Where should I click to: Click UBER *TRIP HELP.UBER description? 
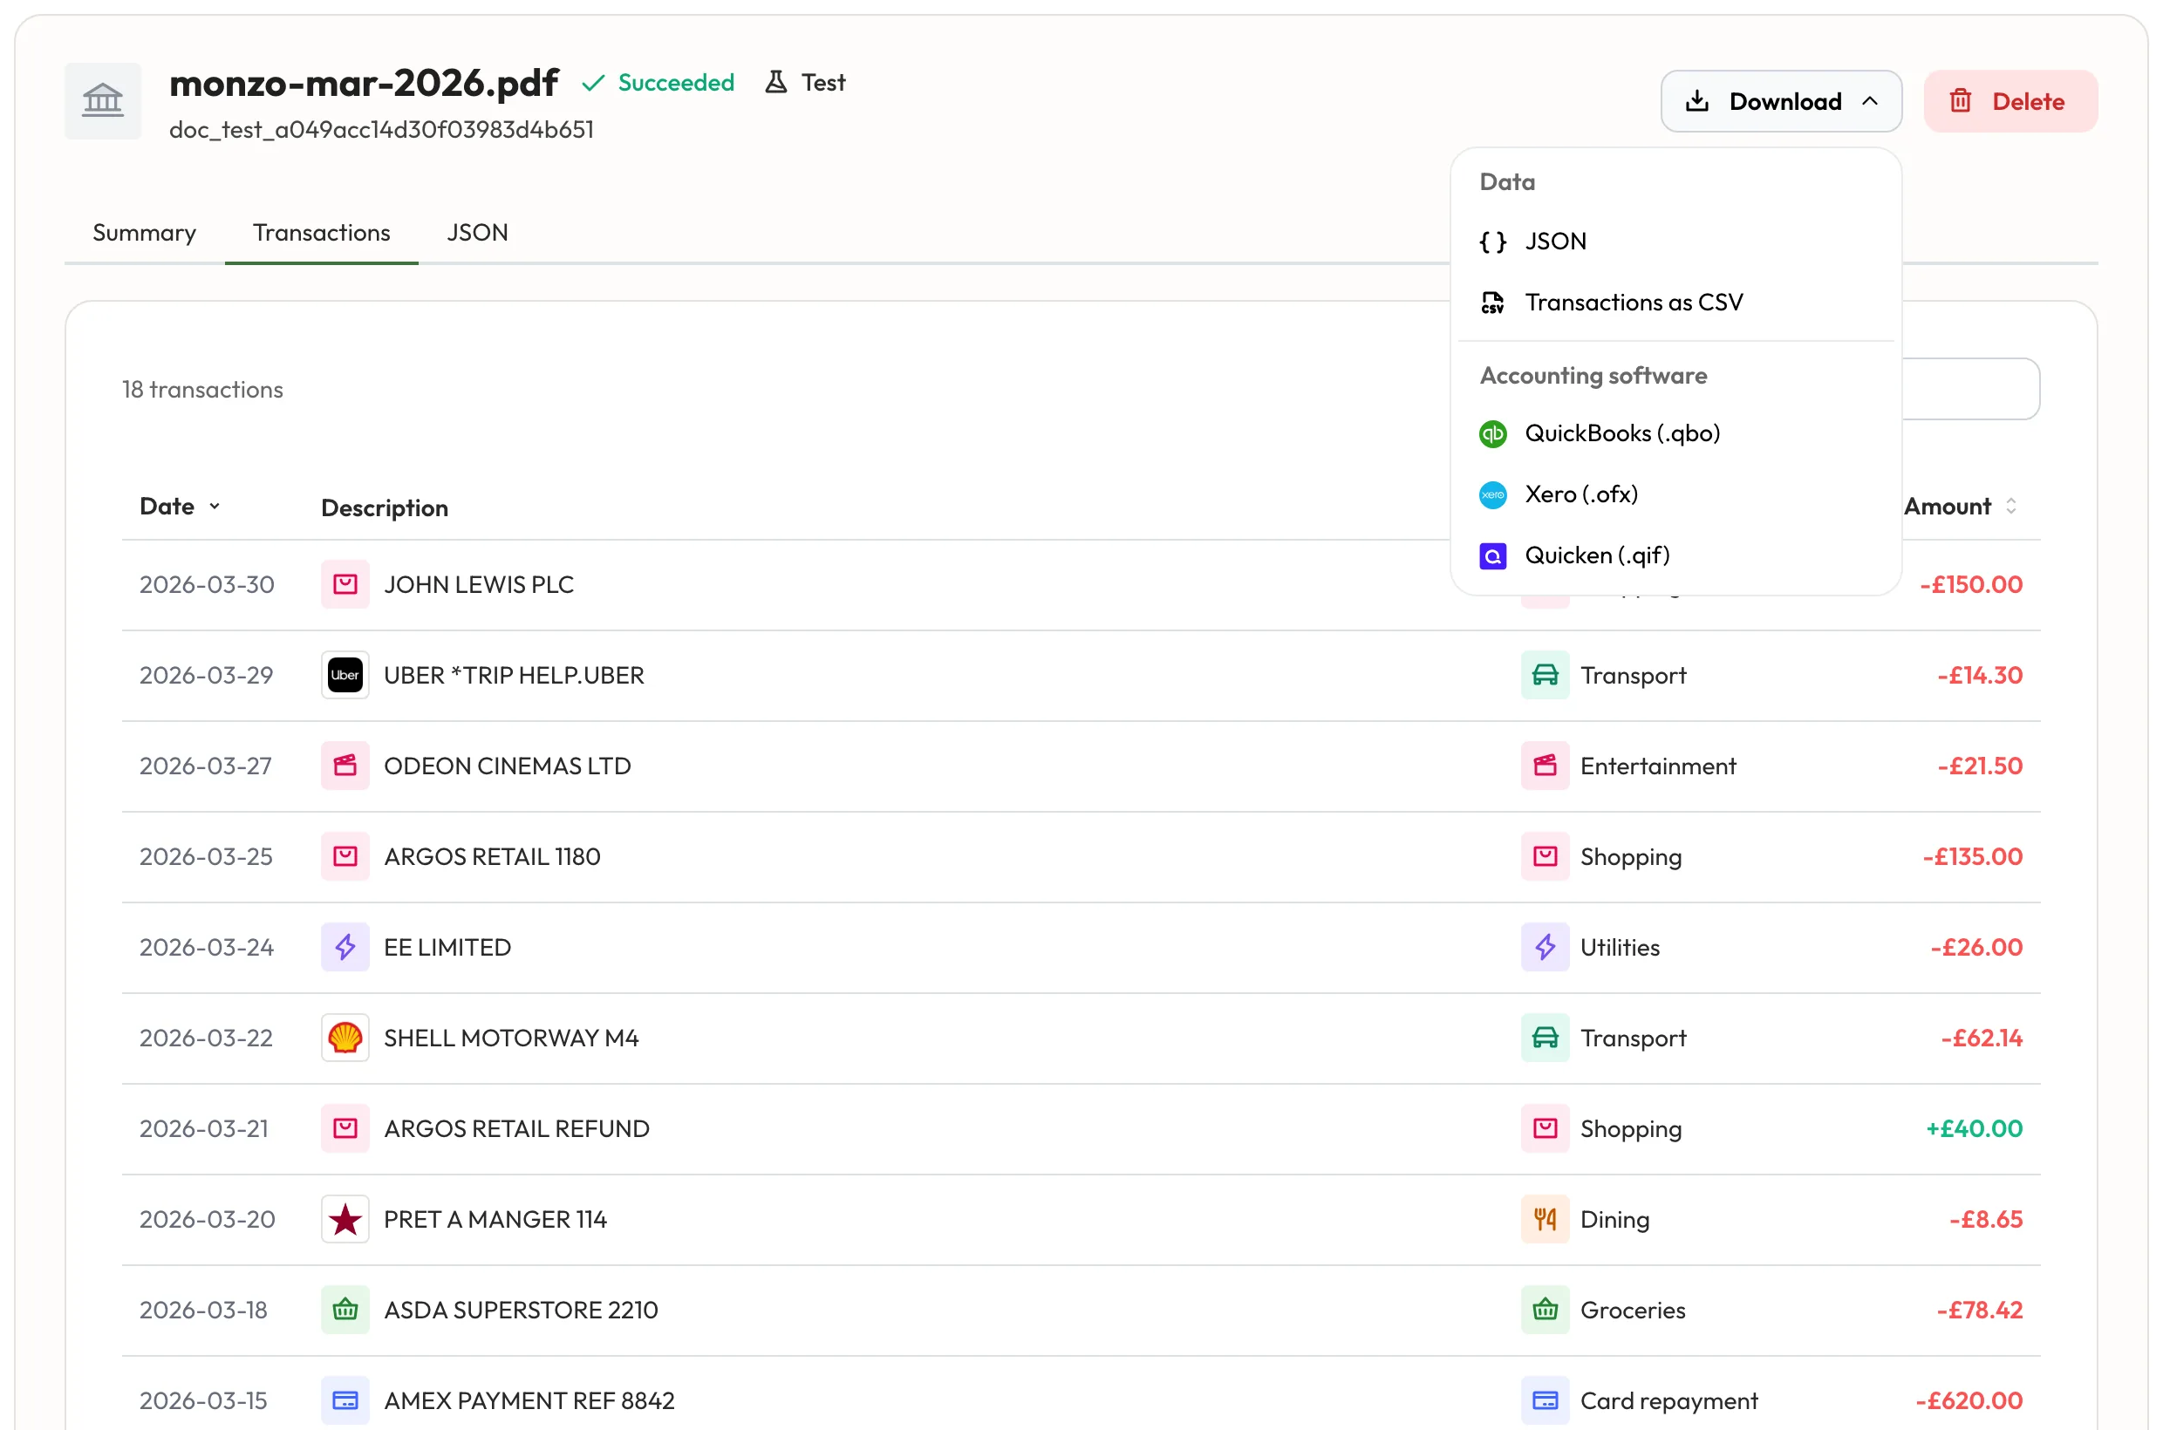(514, 675)
